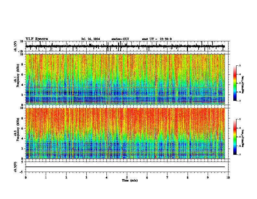The height and width of the screenshot is (199, 257).
Task: Click the "8" kHz tick on ch.1 frequency axis
Action: pyautogui.click(x=22, y=64)
